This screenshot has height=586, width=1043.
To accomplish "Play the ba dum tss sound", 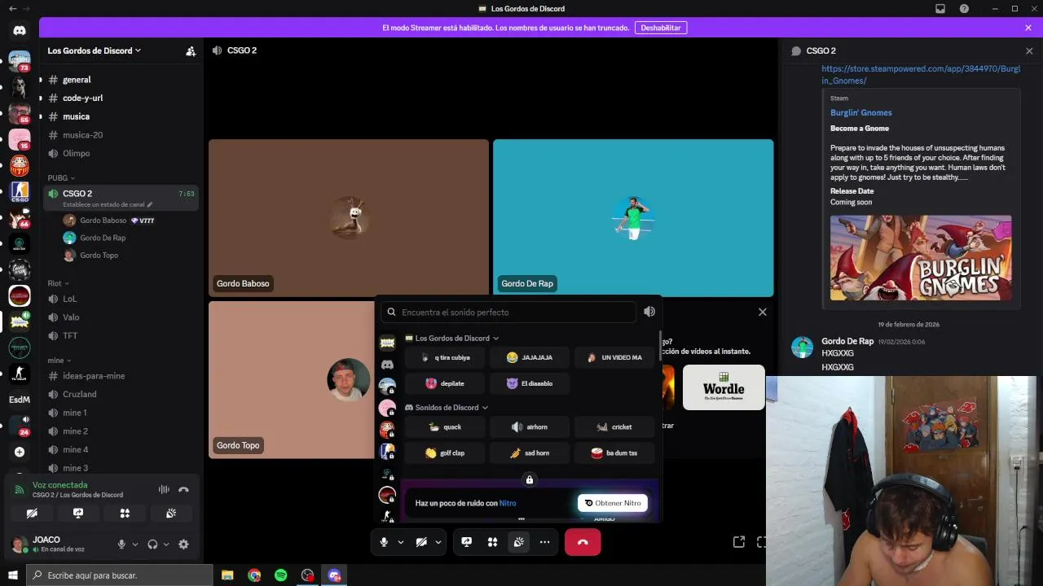I will (x=614, y=453).
